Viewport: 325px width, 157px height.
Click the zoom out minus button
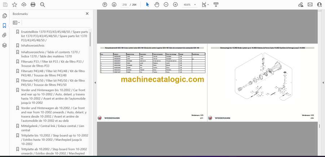tap(166, 5)
